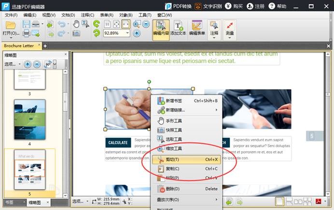Open thumbnail panel 选项 dropdown

coord(13,64)
